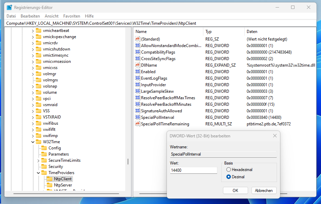Image resolution: width=321 pixels, height=204 pixels.
Task: Click the AllowNonstandardModeCombi... DWORD icon
Action: (x=138, y=45)
